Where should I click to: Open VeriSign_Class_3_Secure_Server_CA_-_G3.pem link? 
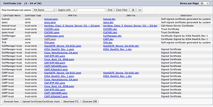pyautogui.click(x=72, y=26)
